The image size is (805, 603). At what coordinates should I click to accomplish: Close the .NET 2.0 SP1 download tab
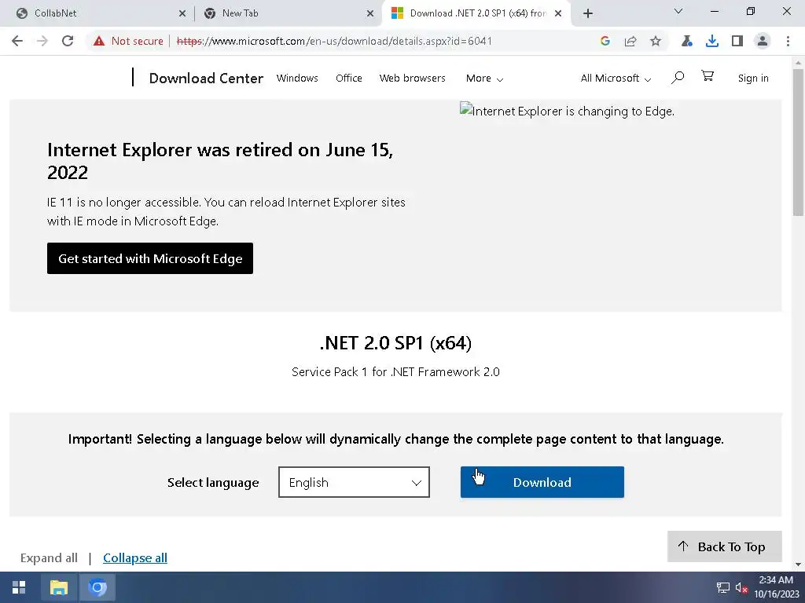[x=558, y=13]
